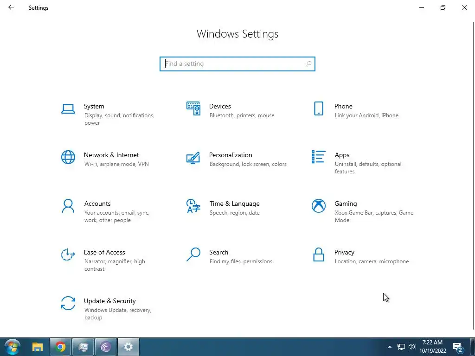Image resolution: width=475 pixels, height=356 pixels.
Task: Click 'Link your Android, iPhone' description
Action: click(366, 115)
